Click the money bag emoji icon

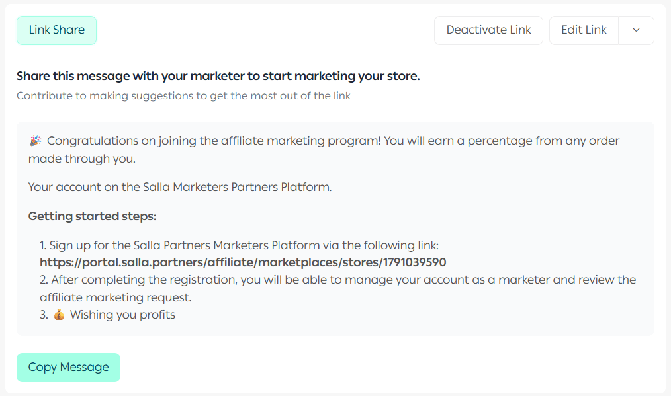60,315
